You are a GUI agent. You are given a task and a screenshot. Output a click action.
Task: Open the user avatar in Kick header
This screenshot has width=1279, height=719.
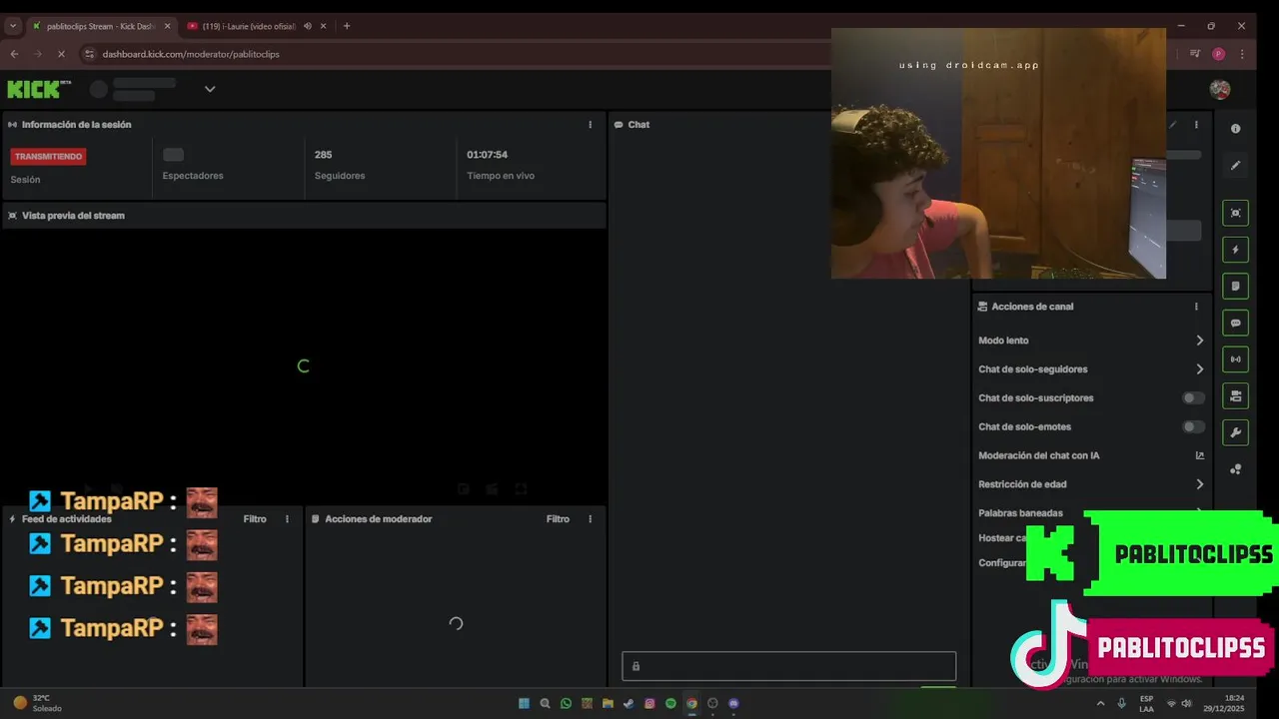[x=1220, y=89]
